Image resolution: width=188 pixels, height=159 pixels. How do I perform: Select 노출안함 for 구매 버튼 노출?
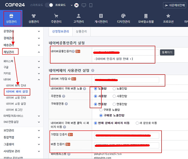click(x=114, y=89)
